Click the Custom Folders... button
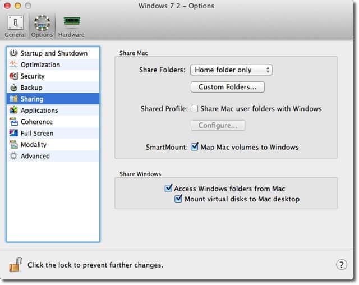Image resolution: width=359 pixels, height=285 pixels. (228, 87)
